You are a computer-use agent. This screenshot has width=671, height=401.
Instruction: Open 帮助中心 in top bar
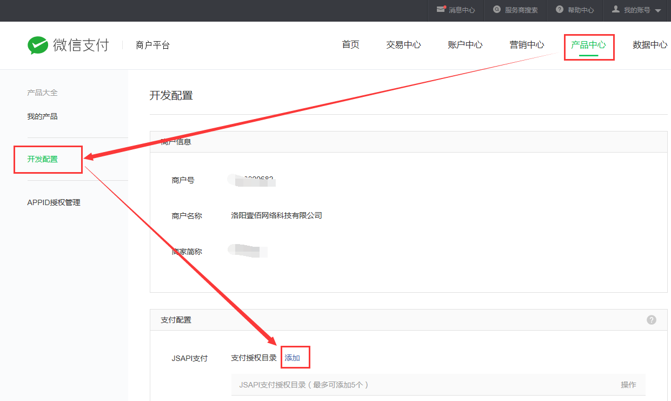pyautogui.click(x=581, y=10)
